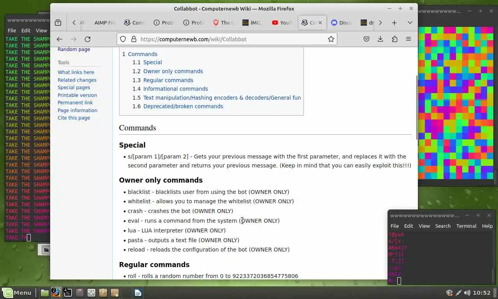
Task: Open the Special pages link
Action: click(74, 87)
